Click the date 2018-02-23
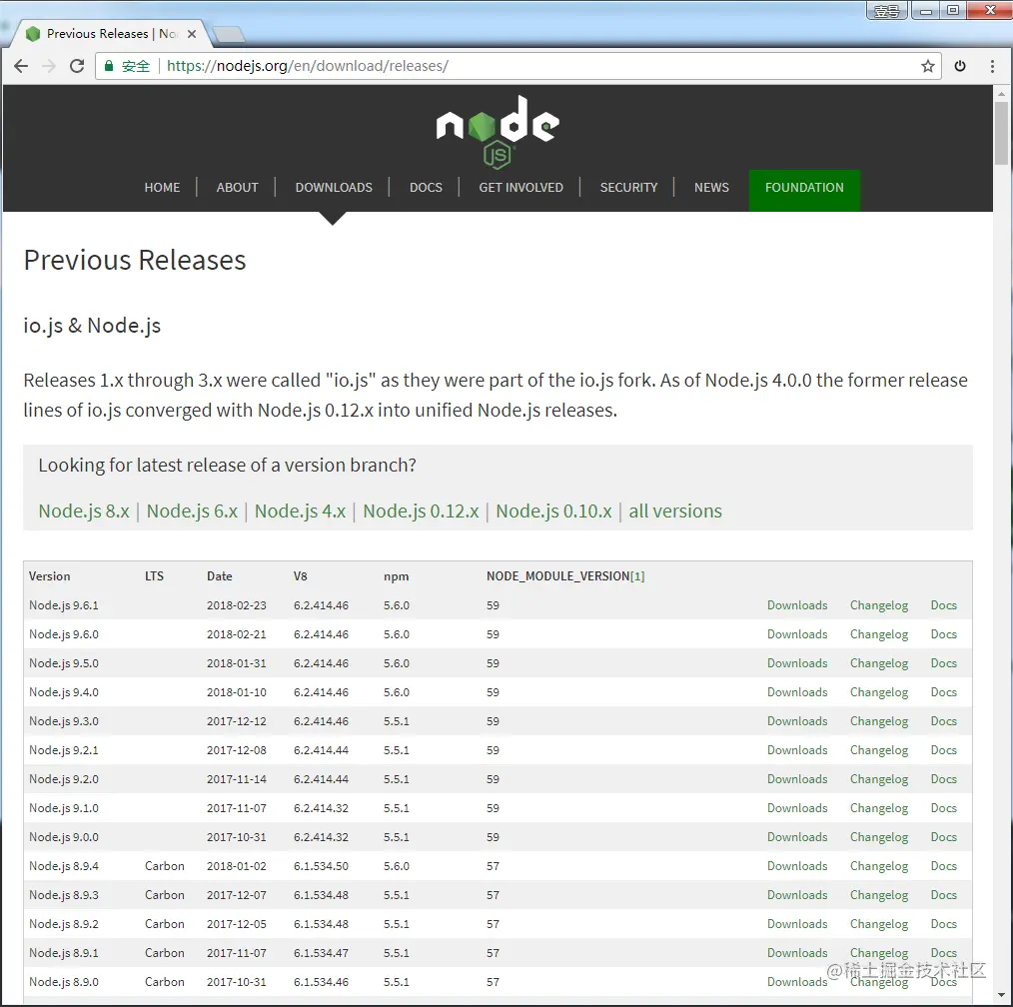 [x=237, y=605]
